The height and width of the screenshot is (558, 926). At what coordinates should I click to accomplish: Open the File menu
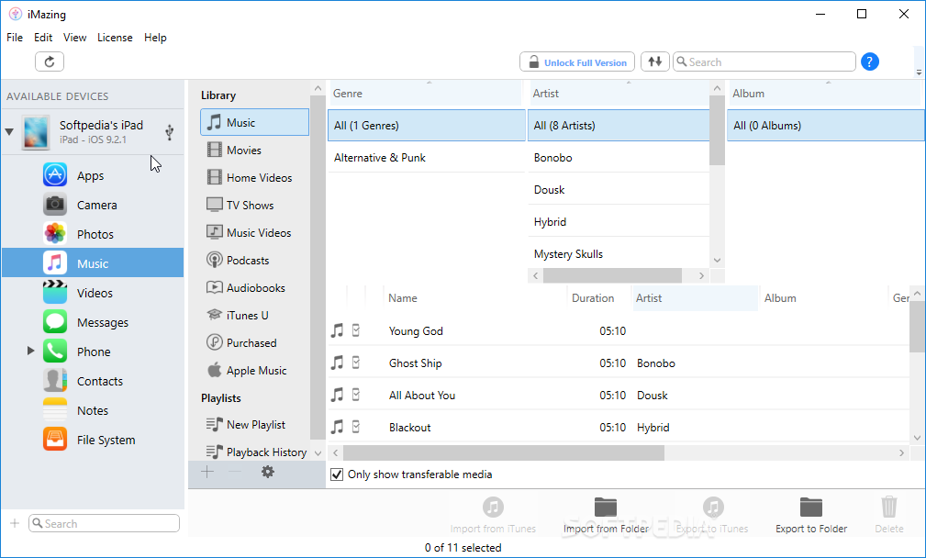click(15, 38)
